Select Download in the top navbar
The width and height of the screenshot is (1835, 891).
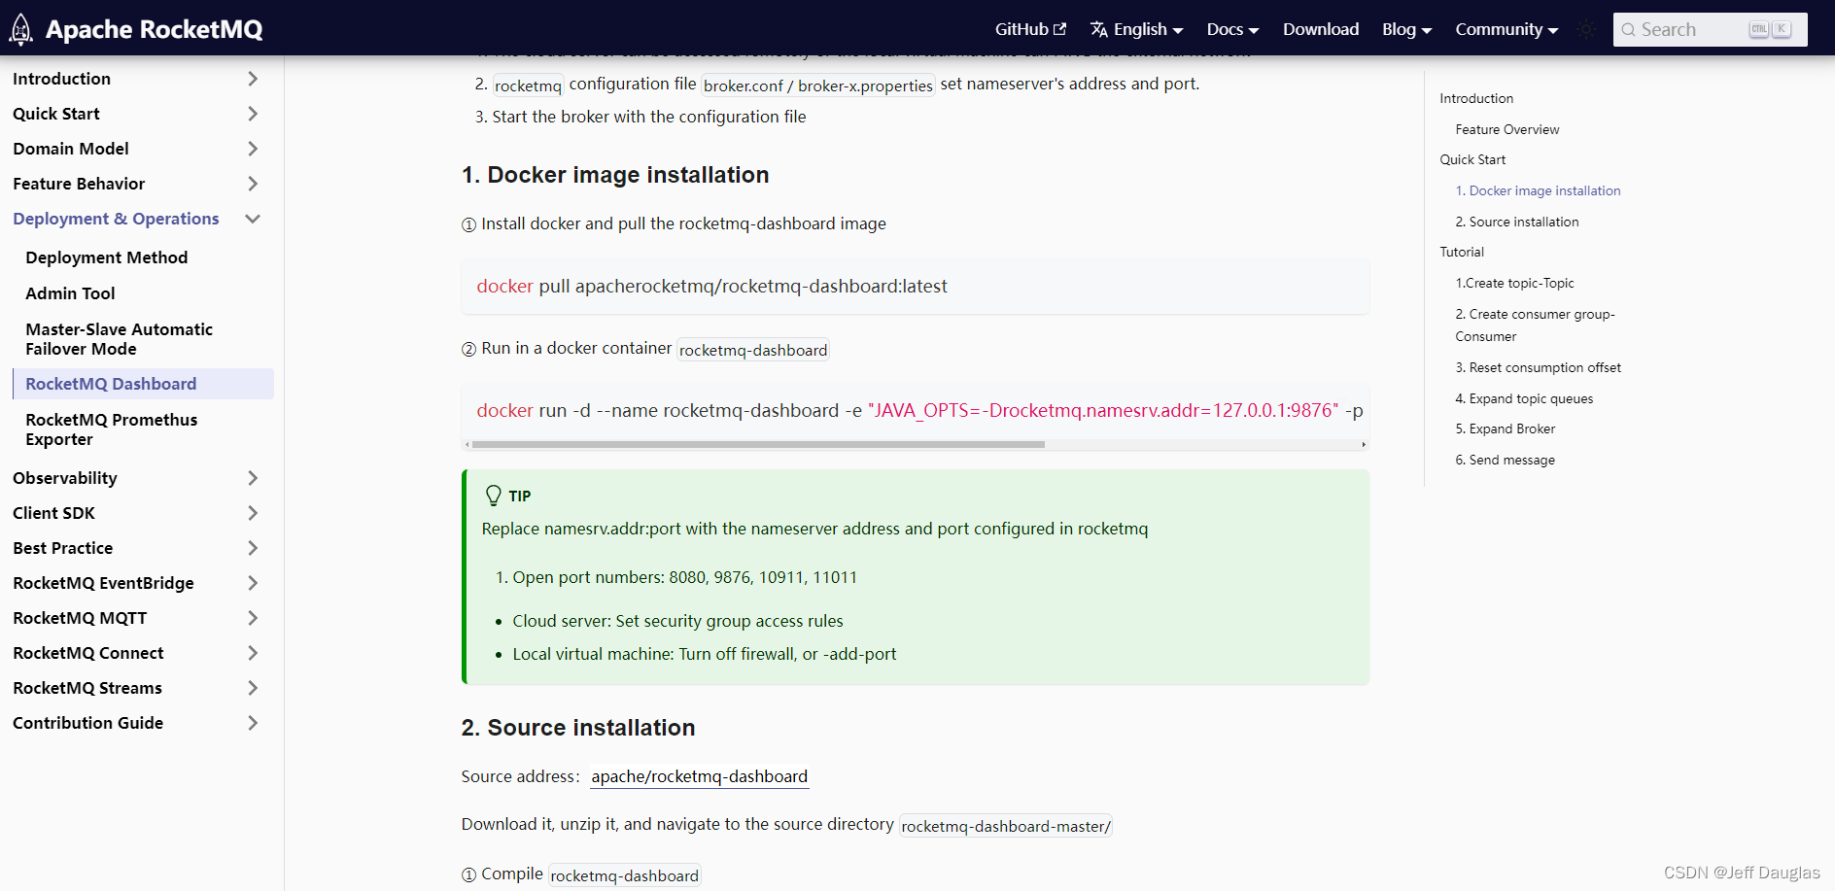pos(1320,29)
